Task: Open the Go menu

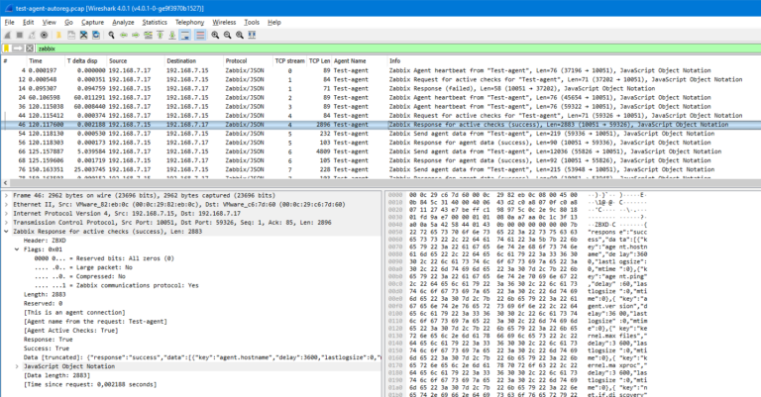Action: tap(69, 23)
